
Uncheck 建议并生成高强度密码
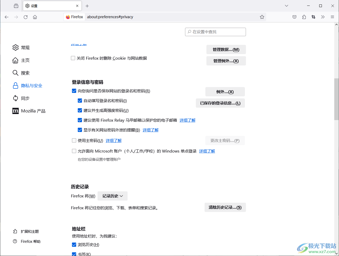click(x=80, y=110)
